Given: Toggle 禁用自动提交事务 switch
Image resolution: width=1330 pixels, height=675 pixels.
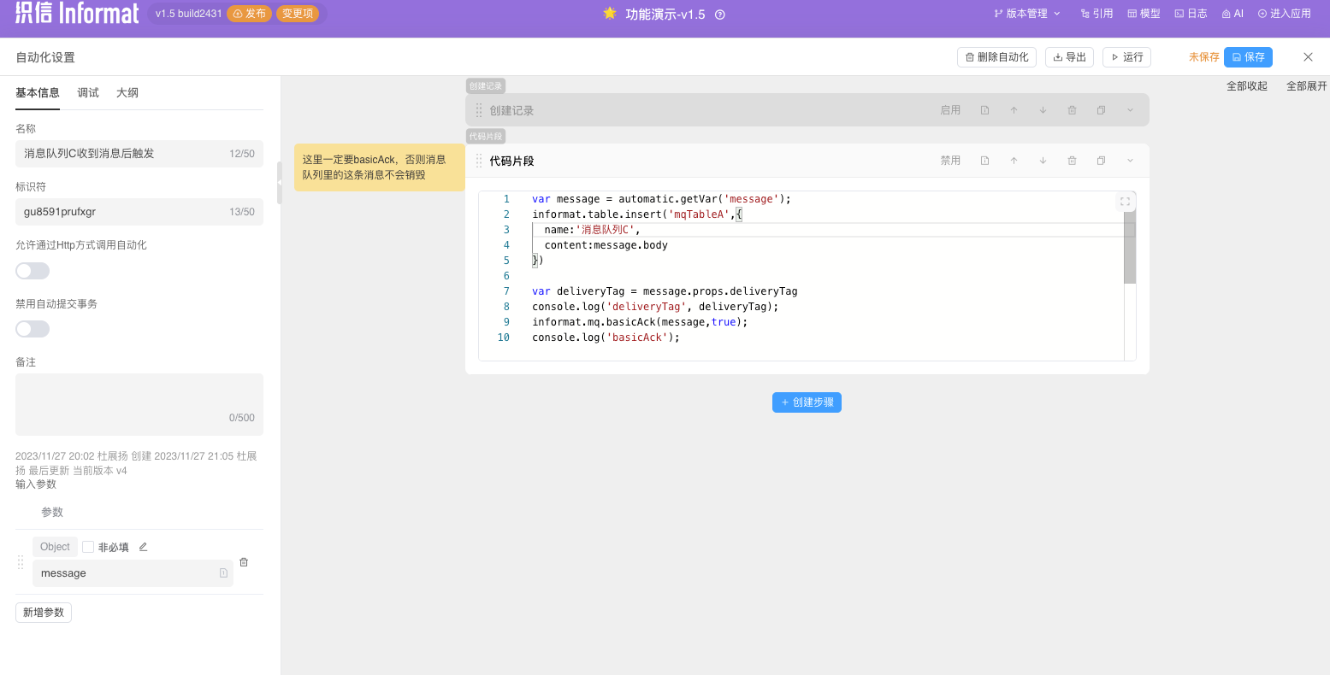Looking at the screenshot, I should (32, 328).
